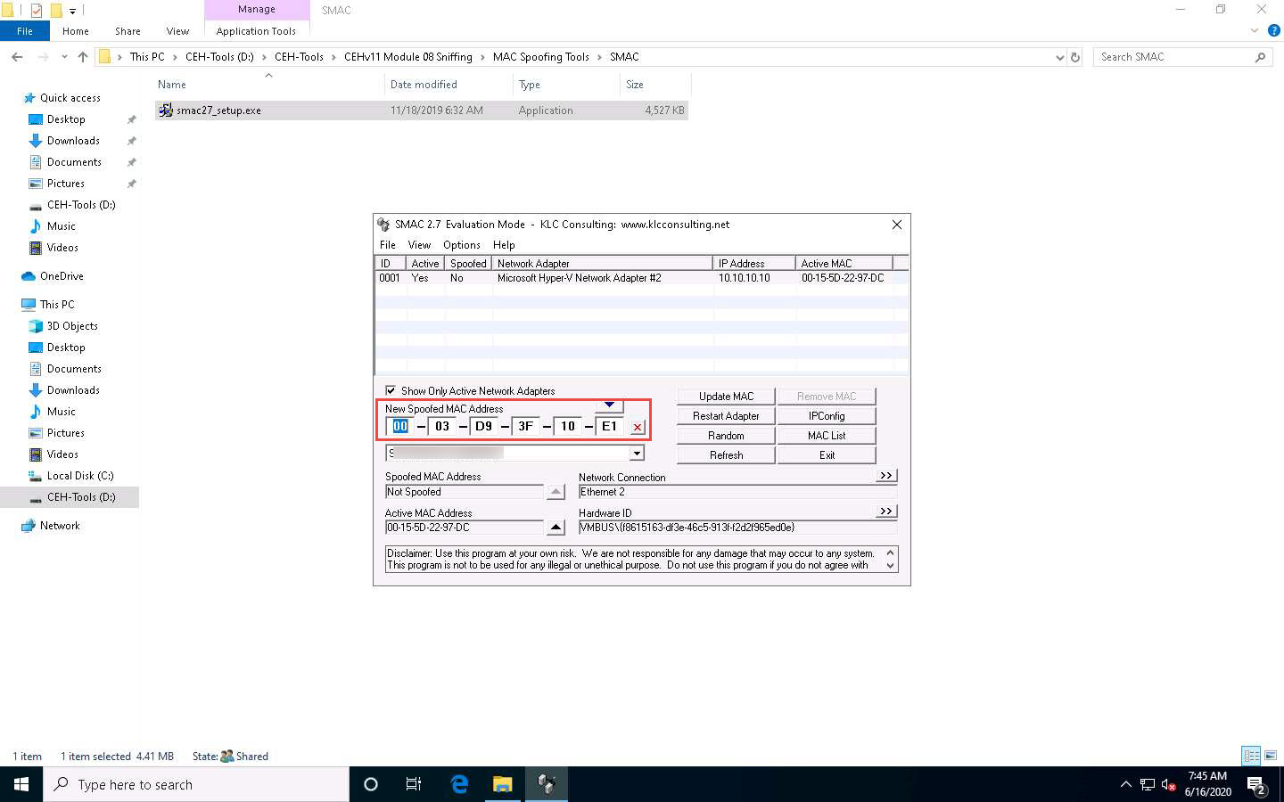Viewport: 1284px width, 802px height.
Task: Open Explorer Help question mark icon
Action: click(1274, 30)
